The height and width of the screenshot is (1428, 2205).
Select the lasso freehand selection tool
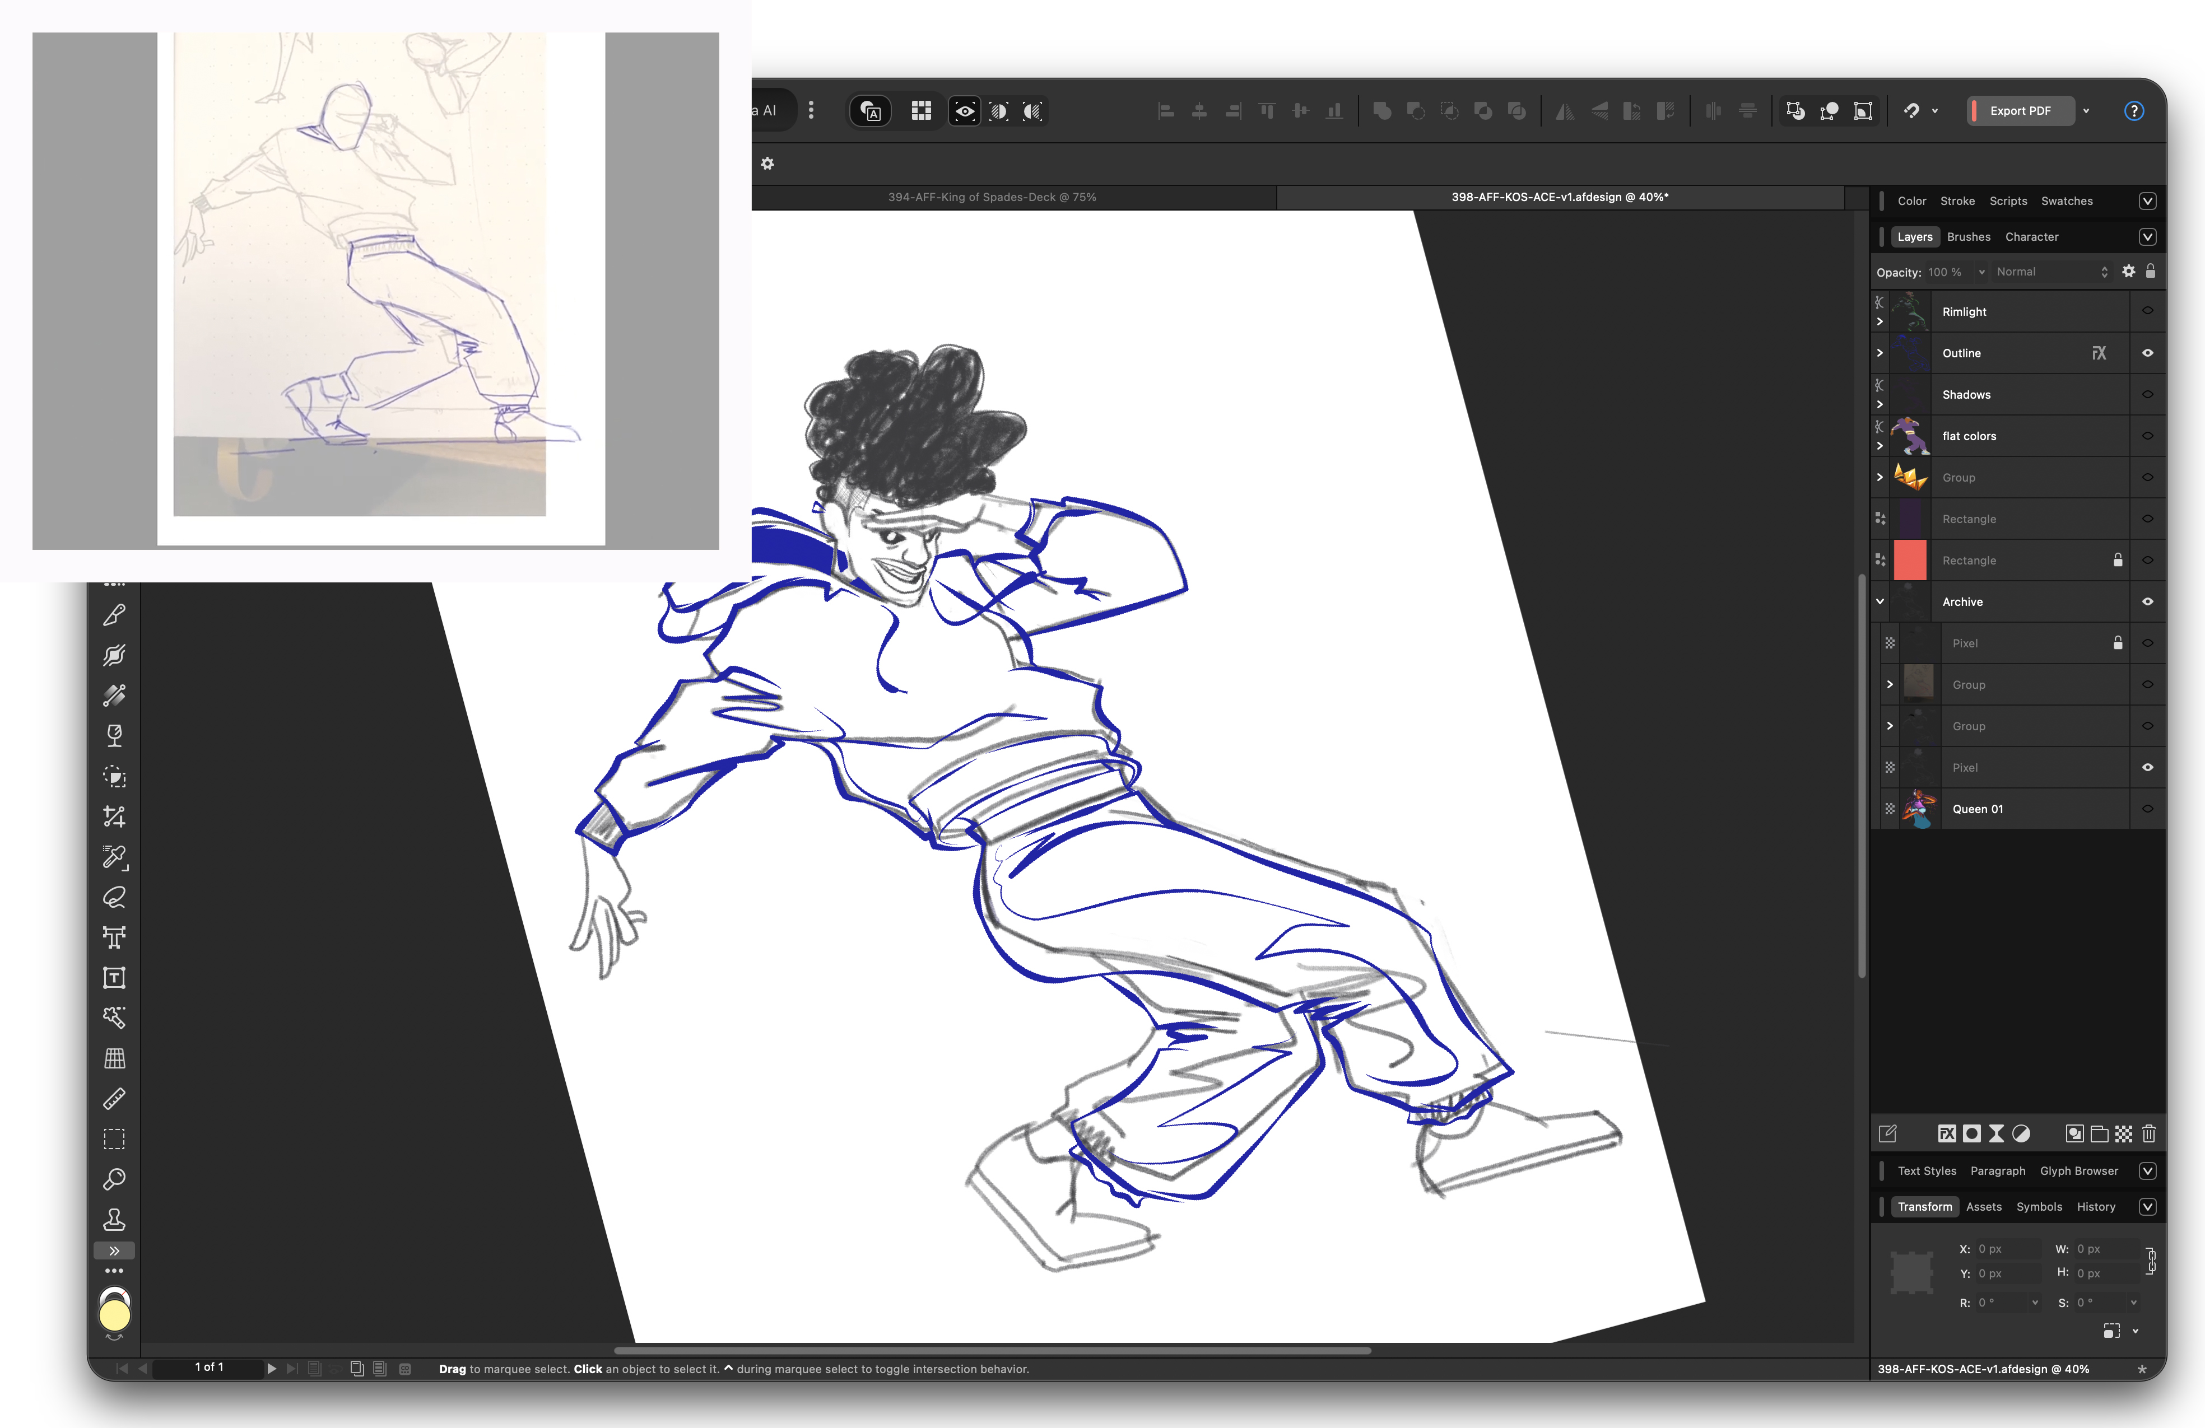114,897
